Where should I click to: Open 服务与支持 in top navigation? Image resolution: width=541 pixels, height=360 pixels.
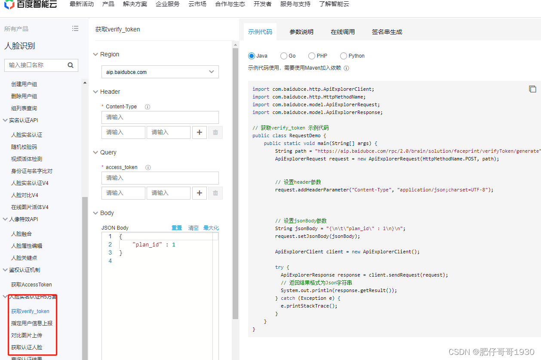pyautogui.click(x=295, y=4)
